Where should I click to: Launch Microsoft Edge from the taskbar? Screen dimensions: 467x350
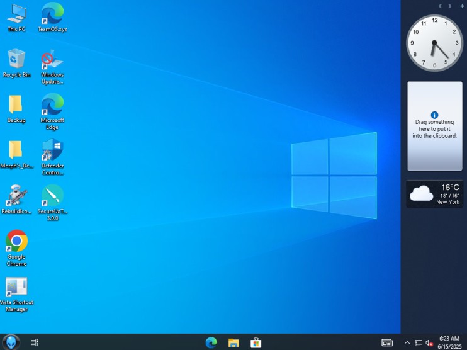211,342
